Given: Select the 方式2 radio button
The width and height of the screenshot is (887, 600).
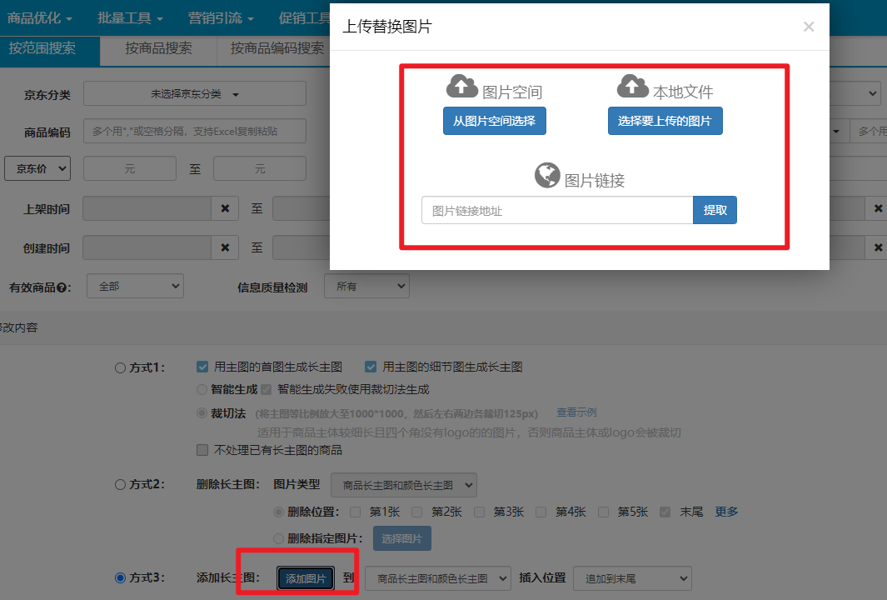Looking at the screenshot, I should pyautogui.click(x=120, y=484).
